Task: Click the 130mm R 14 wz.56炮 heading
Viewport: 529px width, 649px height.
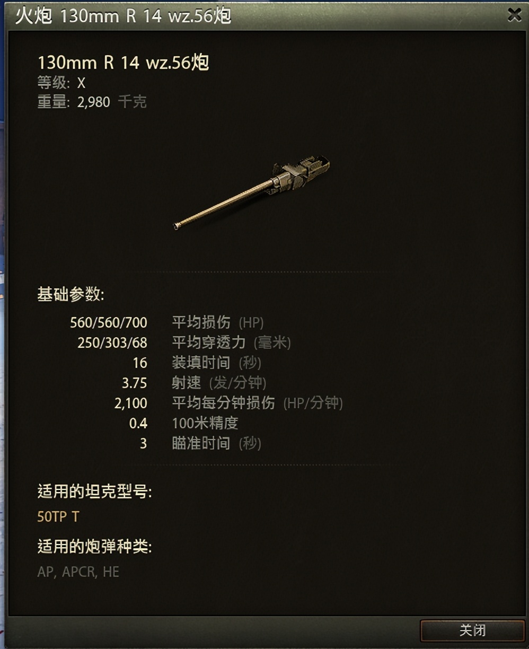Action: (x=123, y=63)
